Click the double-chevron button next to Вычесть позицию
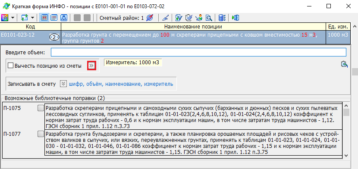 (x=91, y=66)
